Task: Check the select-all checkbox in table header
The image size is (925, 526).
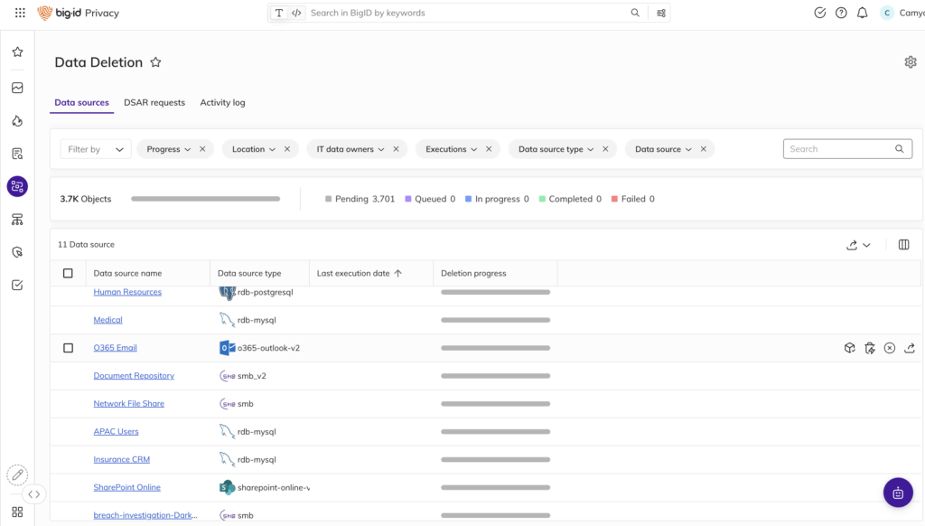Action: [68, 273]
